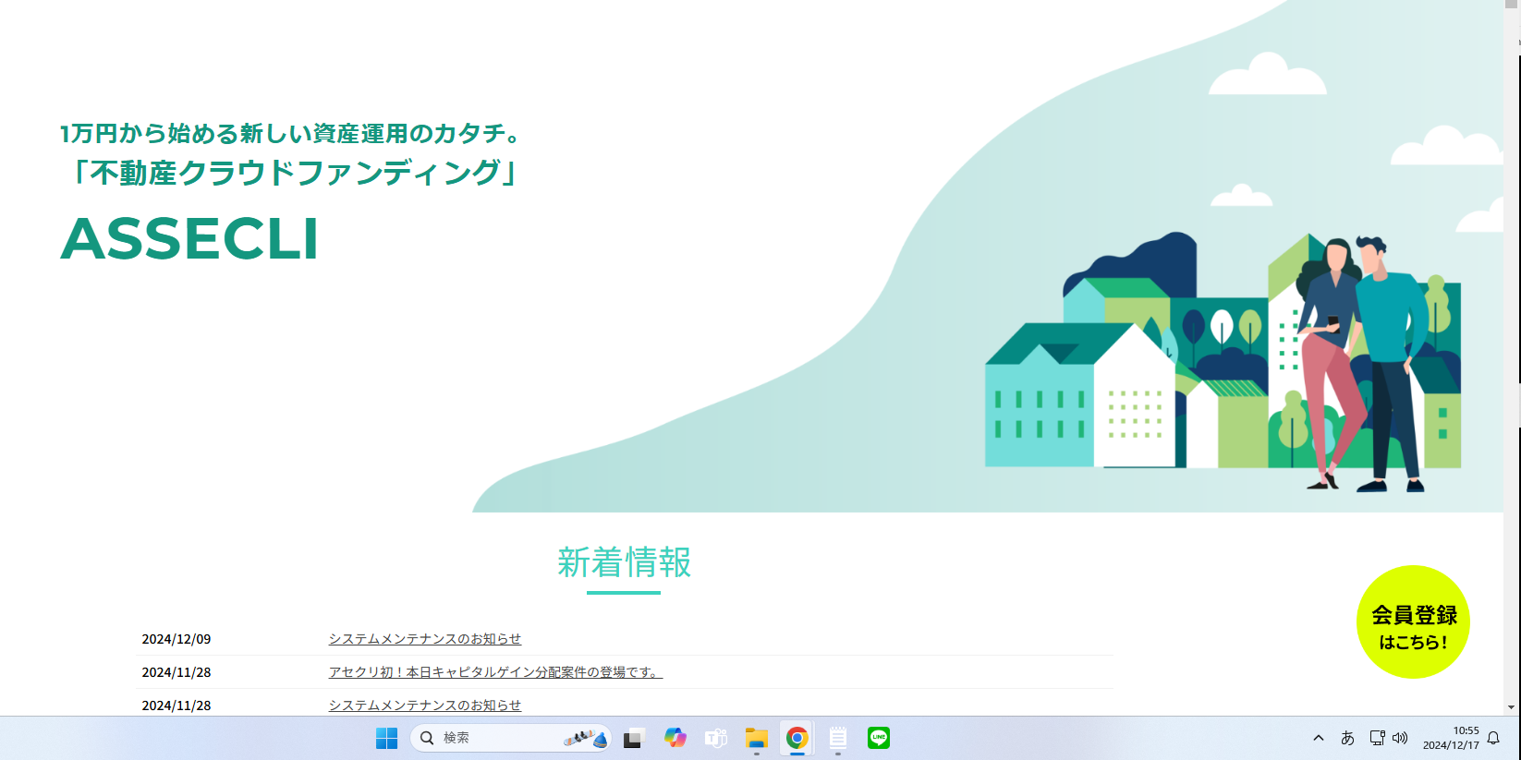The height and width of the screenshot is (760, 1521).
Task: Open the notification bell panel
Action: tap(1493, 738)
